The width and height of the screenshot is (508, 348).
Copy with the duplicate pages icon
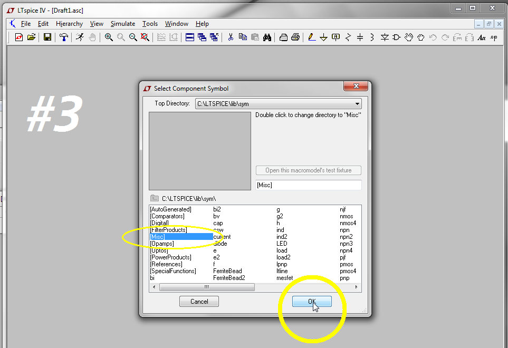(x=243, y=37)
